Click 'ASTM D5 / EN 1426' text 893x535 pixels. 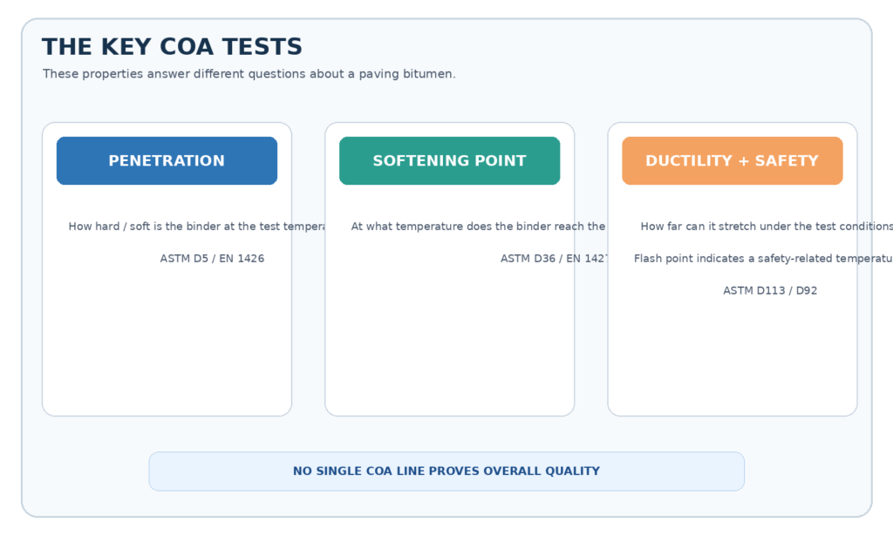[x=212, y=259]
